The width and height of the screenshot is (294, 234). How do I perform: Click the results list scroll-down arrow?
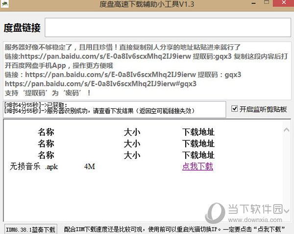pos(286,211)
